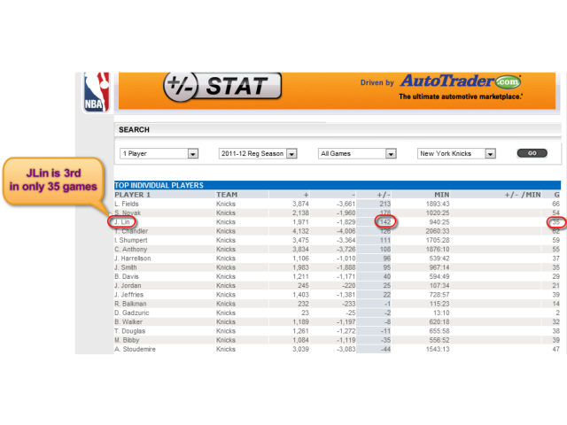Click the 142 plus/minus value for Lin
Screen dimensions: 567x425
(385, 222)
